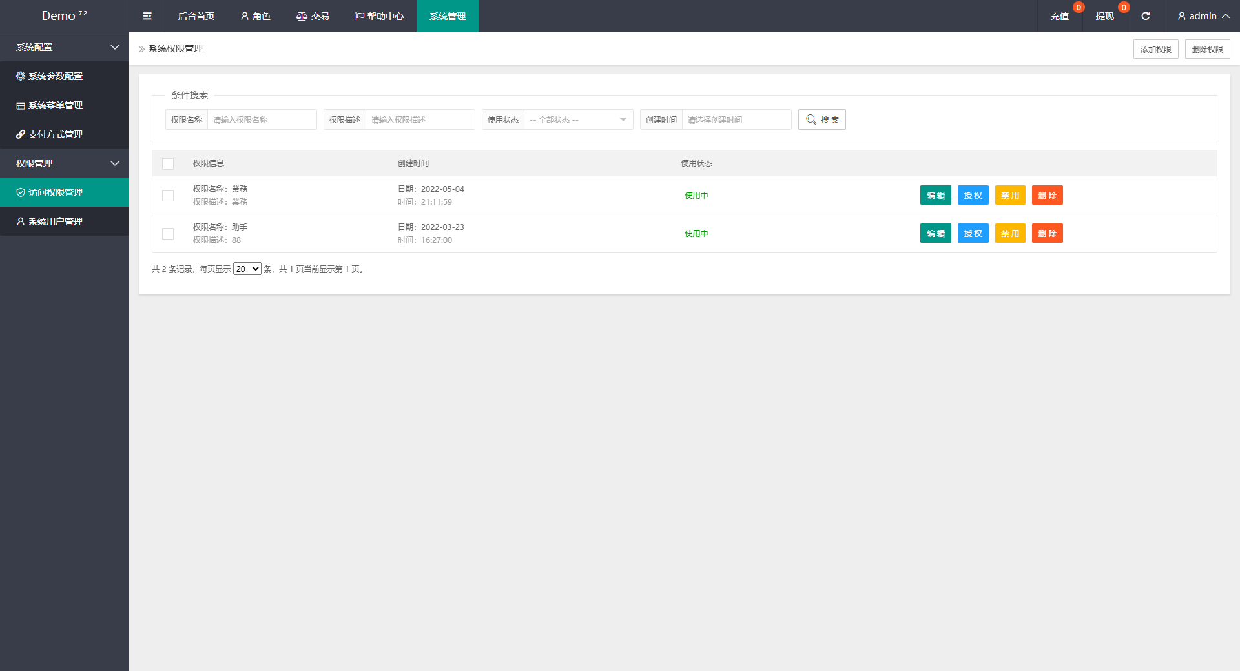Viewport: 1240px width, 671px height.
Task: Click the 权限名称 input field
Action: (x=262, y=119)
